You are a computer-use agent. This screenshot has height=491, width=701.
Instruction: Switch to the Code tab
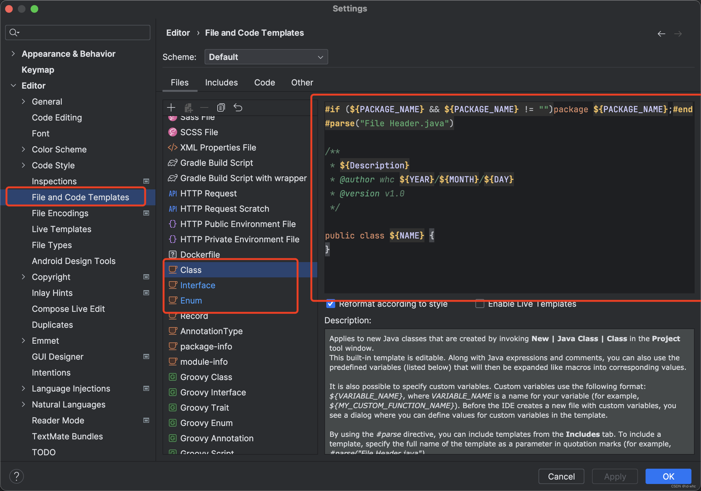click(265, 82)
